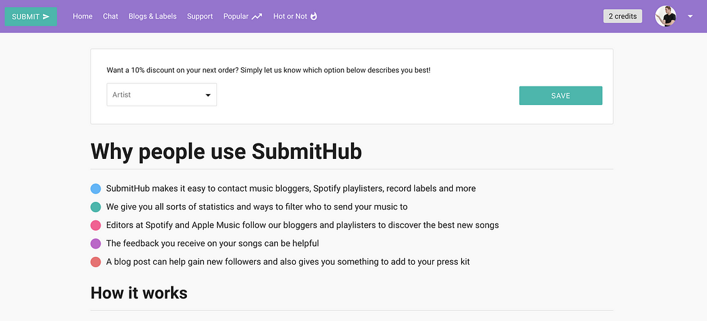Click the 'Want a 10% discount' text
The image size is (707, 321).
coord(268,70)
